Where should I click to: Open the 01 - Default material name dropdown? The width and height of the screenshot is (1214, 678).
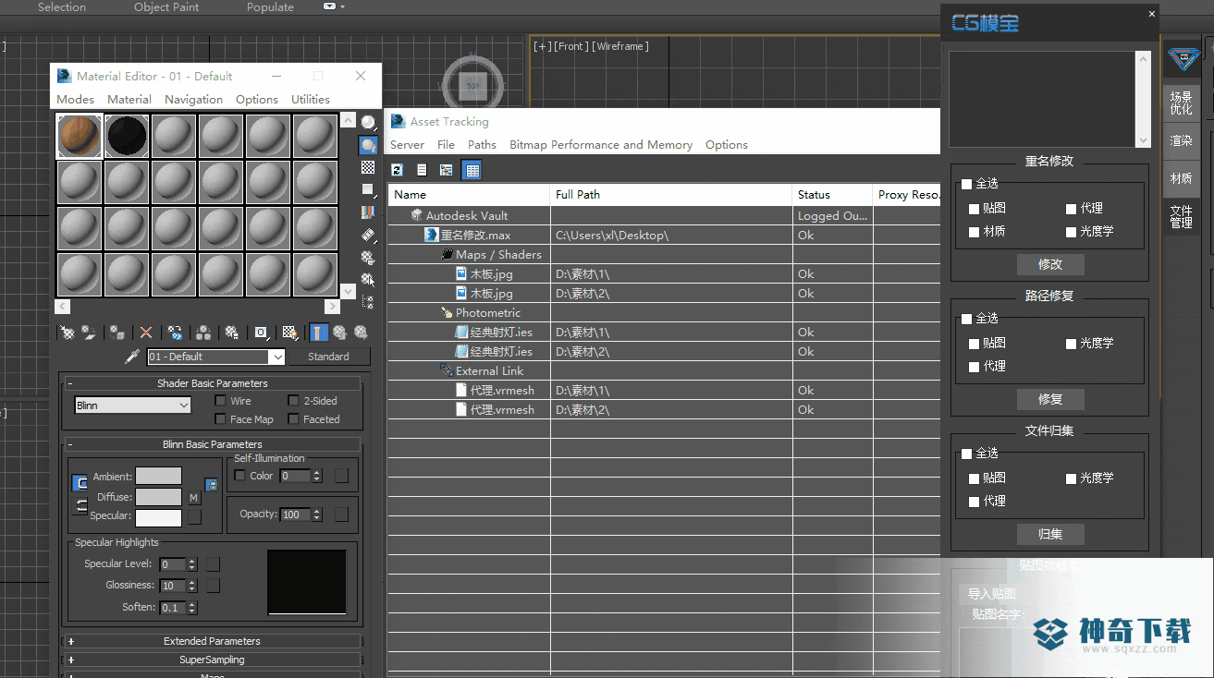coord(216,357)
